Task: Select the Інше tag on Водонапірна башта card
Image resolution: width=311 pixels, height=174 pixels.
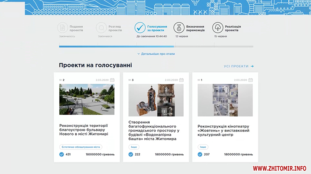Action: coord(134,147)
